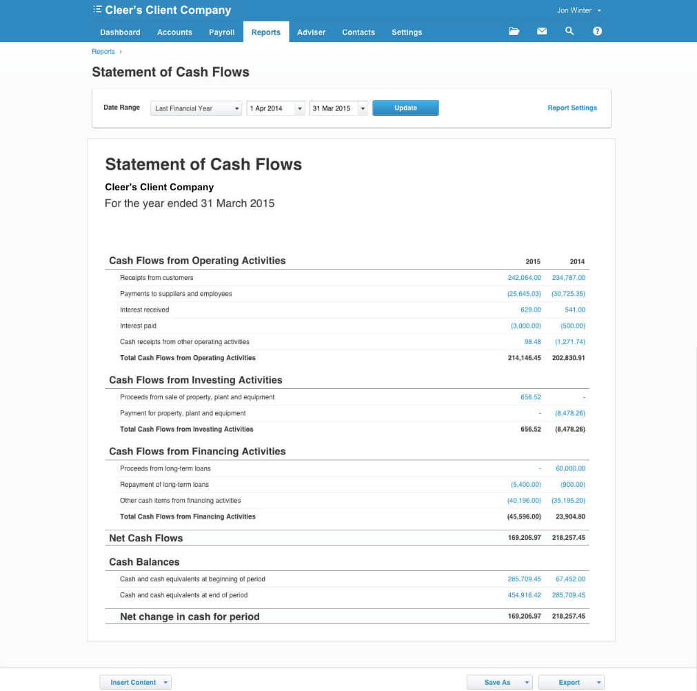The height and width of the screenshot is (691, 697).
Task: Go to the Dashboard tab
Action: pos(120,32)
